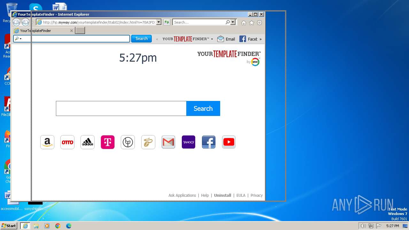Launch Windows Media Player from taskbar
This screenshot has height=230, width=409.
(x=47, y=226)
